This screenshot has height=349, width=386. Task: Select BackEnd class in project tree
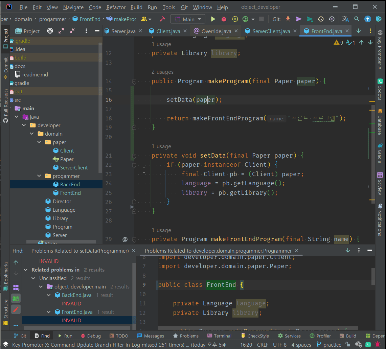click(x=56, y=184)
